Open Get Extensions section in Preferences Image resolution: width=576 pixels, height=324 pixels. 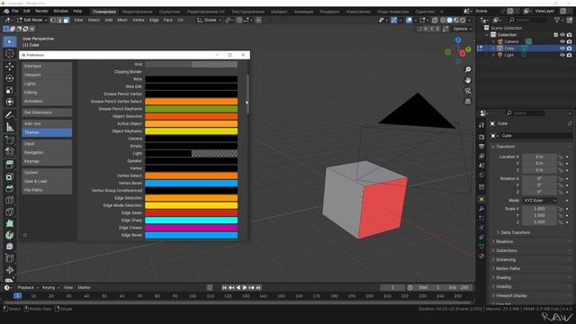point(47,112)
